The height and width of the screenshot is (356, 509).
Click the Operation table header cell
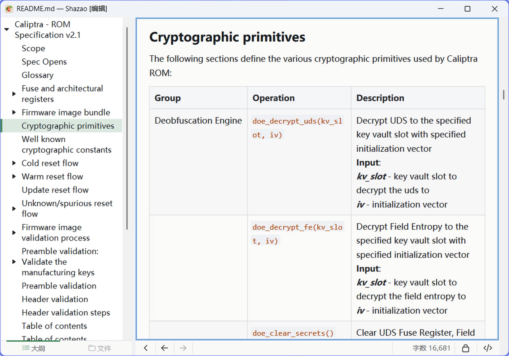[299, 98]
